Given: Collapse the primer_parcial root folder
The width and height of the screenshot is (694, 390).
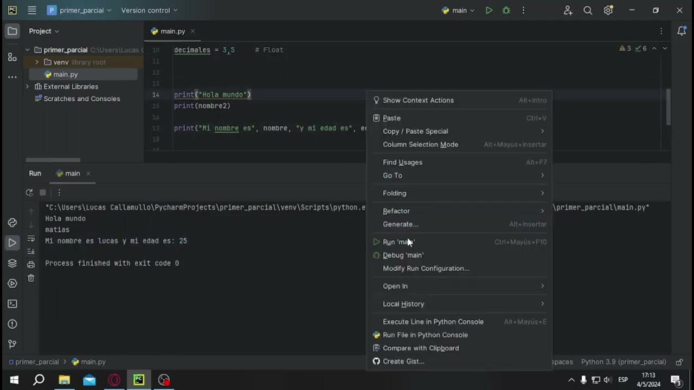Looking at the screenshot, I should coord(28,50).
